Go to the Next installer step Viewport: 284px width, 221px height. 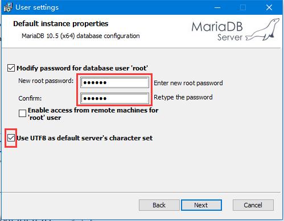coord(201,205)
